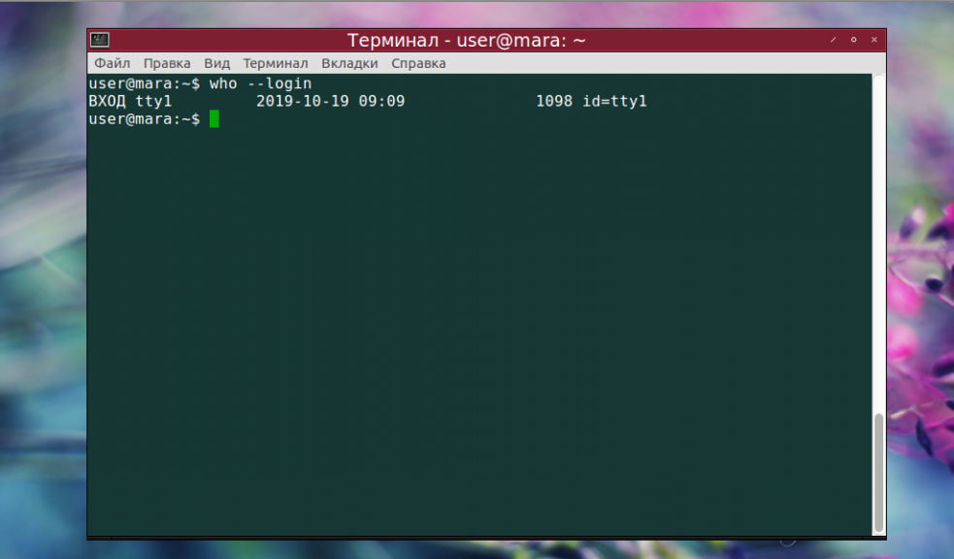Click the 'id=tty1' text in output

(614, 101)
